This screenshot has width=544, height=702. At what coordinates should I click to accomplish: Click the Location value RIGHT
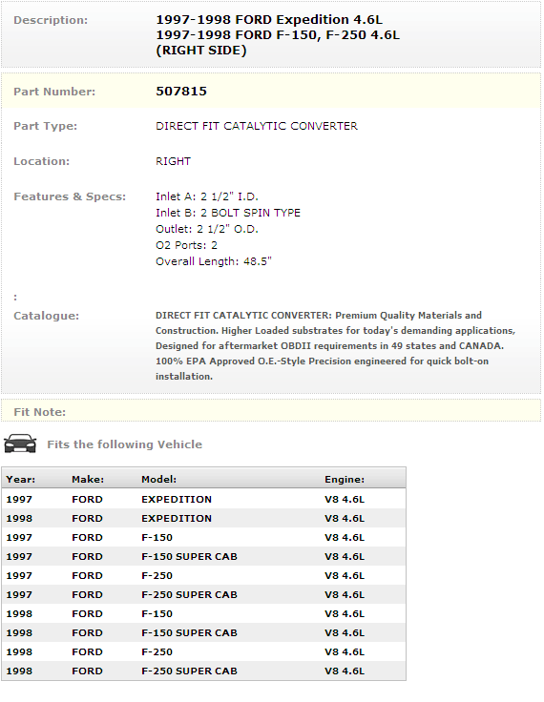coord(173,161)
